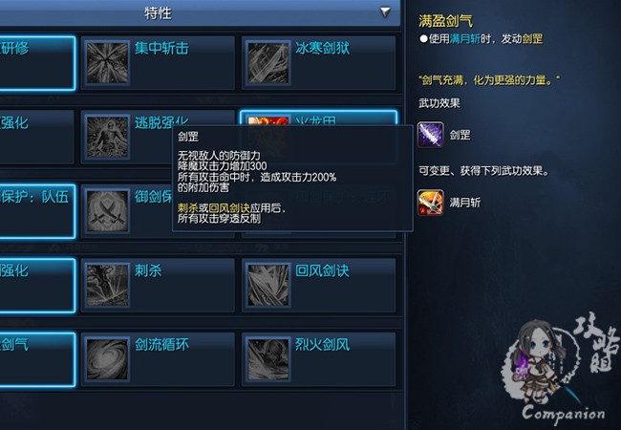Select the 冰寒剑狱 trait option
Screen dimensions: 621x430
tap(319, 63)
